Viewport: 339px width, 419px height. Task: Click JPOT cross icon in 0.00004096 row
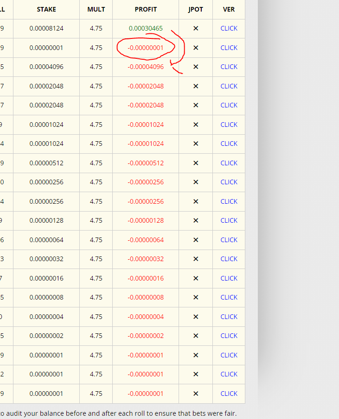(196, 67)
